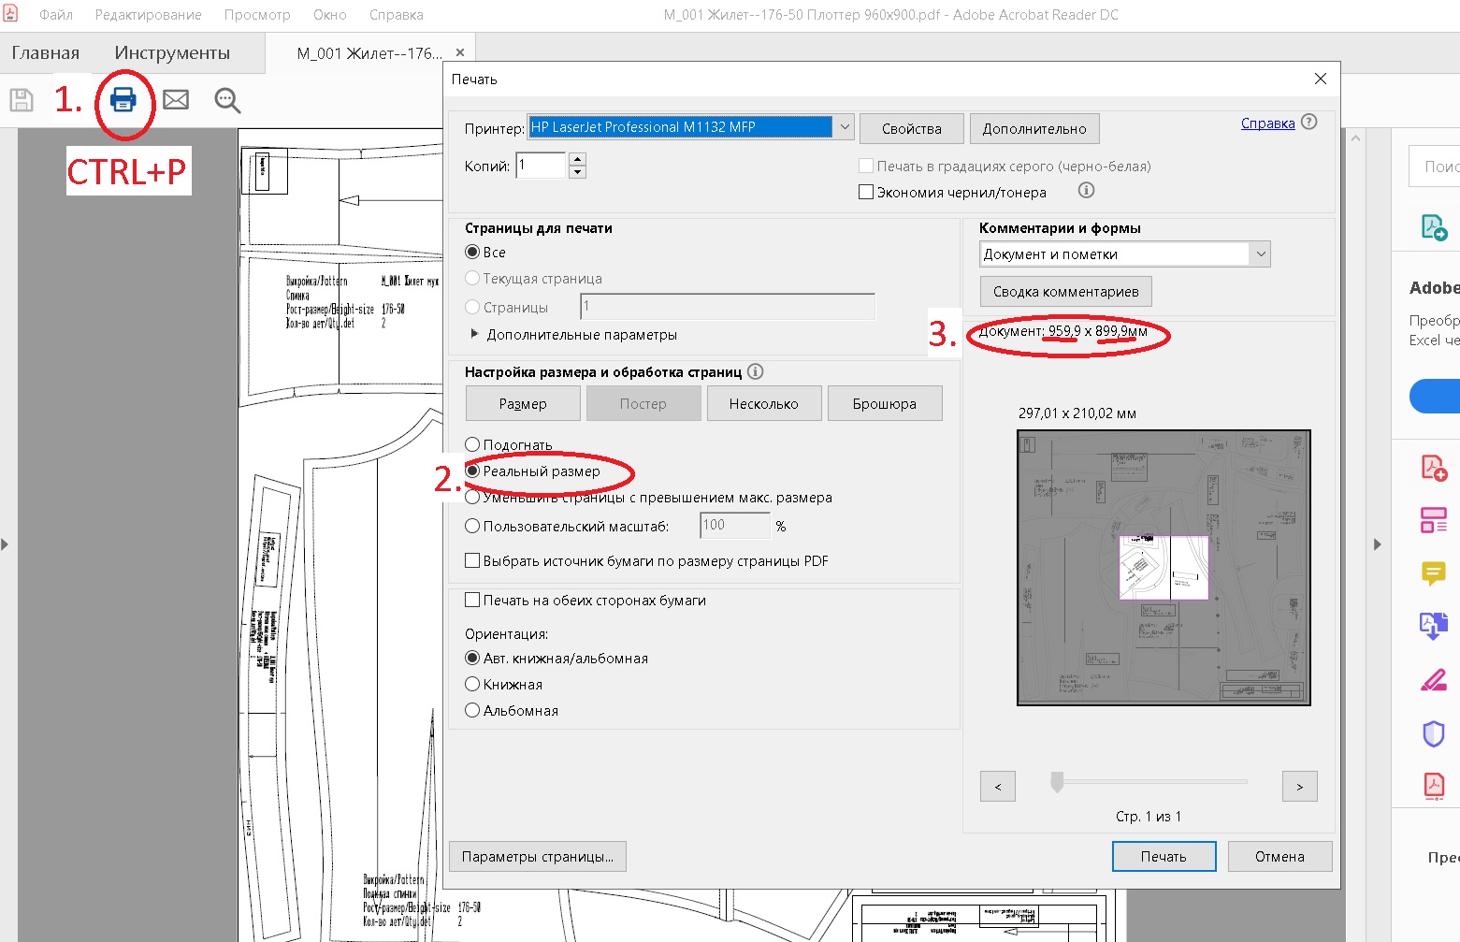
Task: Click the 'Отмена' button
Action: [x=1279, y=856]
